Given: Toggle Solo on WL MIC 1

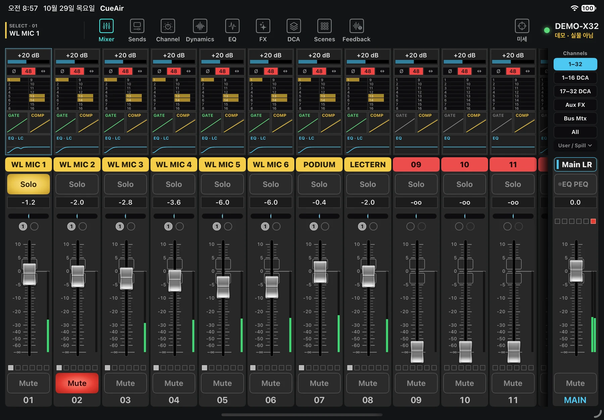Looking at the screenshot, I should pos(29,184).
